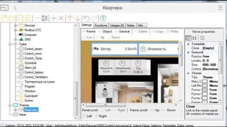Switch to the Functions tab

click(101, 25)
